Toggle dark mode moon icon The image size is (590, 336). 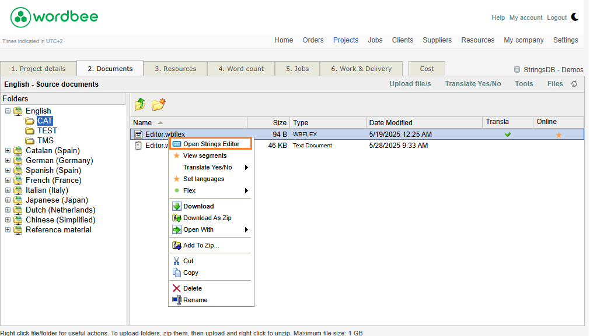click(x=575, y=17)
